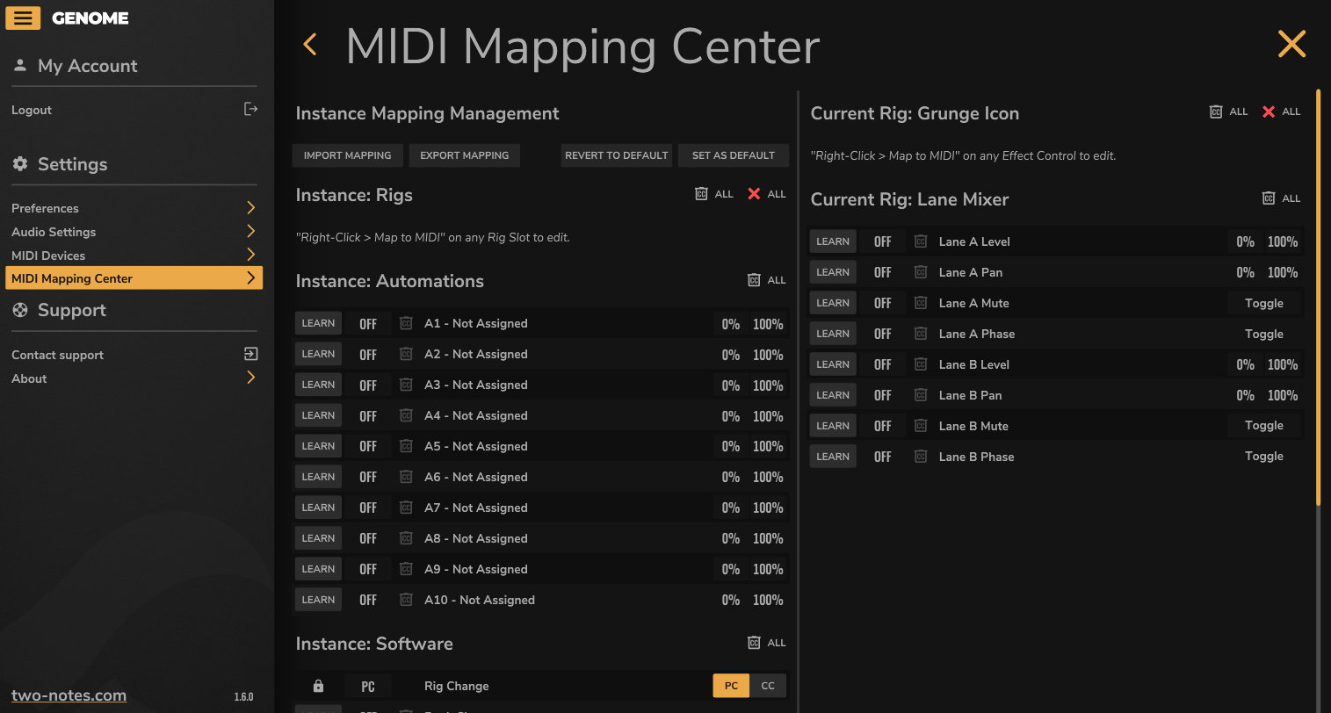Select MIDI Mapping Center menu item
The width and height of the screenshot is (1331, 713).
(72, 278)
